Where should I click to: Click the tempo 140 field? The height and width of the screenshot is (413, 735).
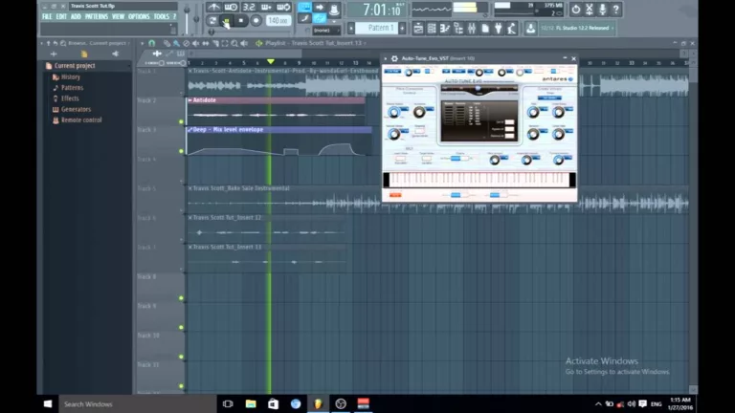278,21
